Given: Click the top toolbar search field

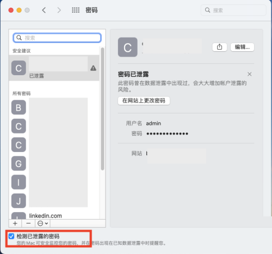Looking at the screenshot, I should (x=233, y=10).
